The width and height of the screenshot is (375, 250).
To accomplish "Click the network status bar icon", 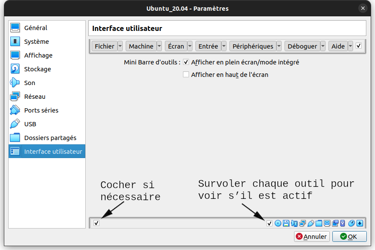I will pos(303,223).
